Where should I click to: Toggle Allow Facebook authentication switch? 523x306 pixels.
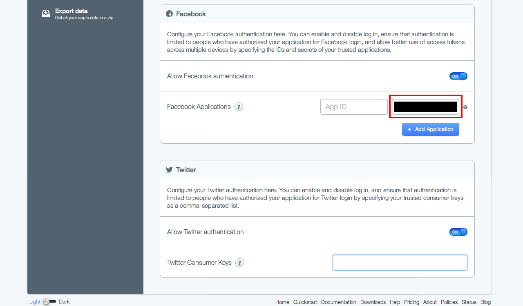[458, 76]
